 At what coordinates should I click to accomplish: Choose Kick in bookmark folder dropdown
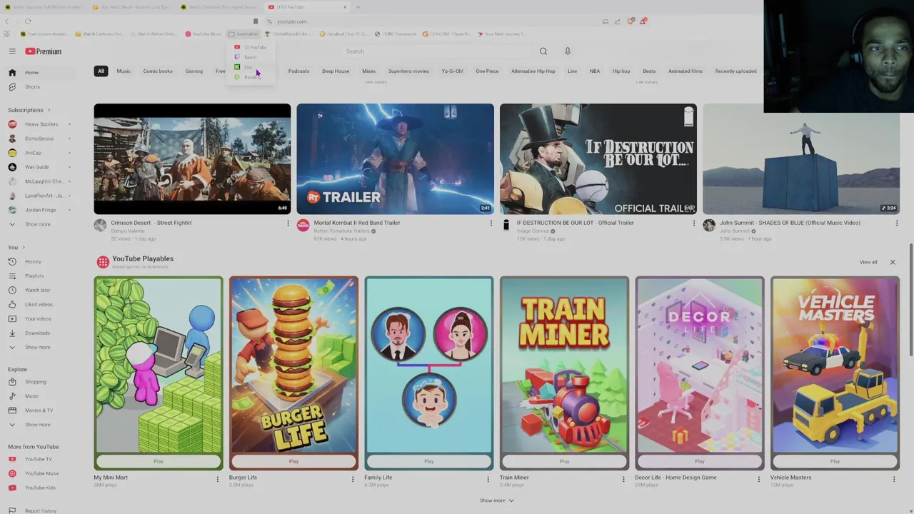[x=248, y=67]
